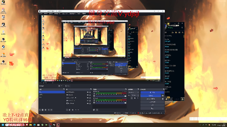Pop out the Sources dock panel
The width and height of the screenshot is (227, 127).
pyautogui.click(x=91, y=89)
